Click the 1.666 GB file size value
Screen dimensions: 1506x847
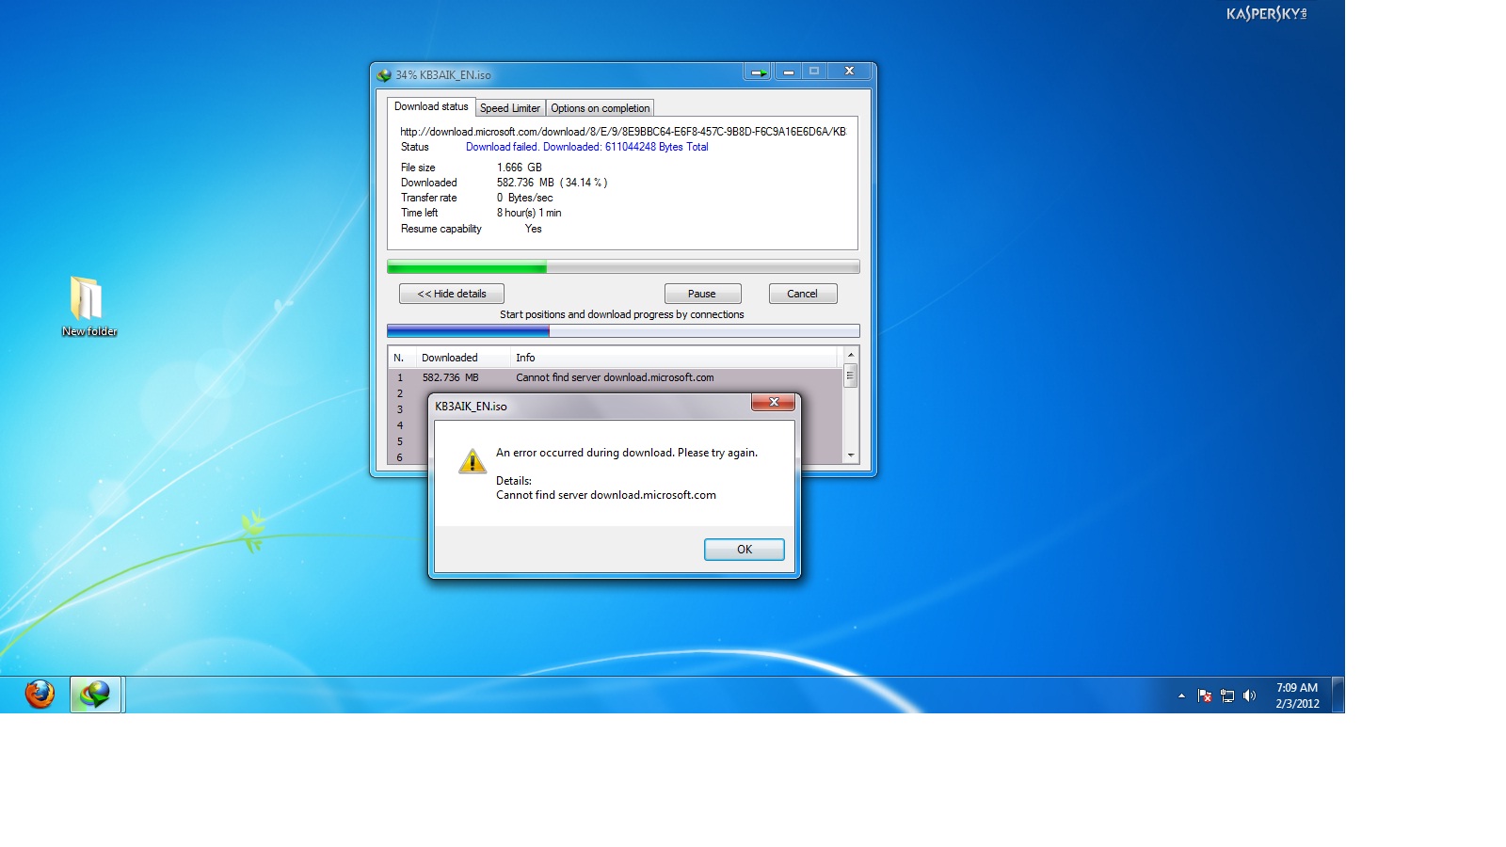520,168
